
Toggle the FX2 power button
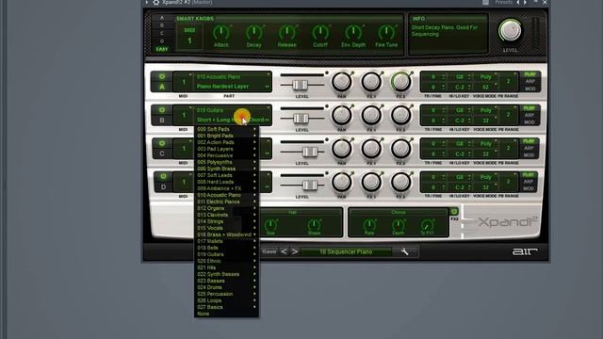[x=454, y=211]
